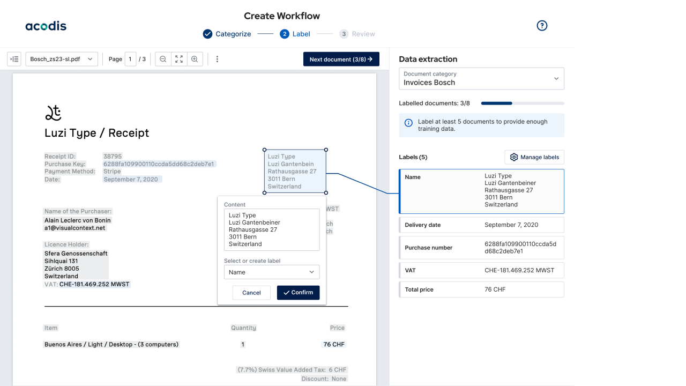Click the info icon in the training data notice
The width and height of the screenshot is (686, 386).
408,123
